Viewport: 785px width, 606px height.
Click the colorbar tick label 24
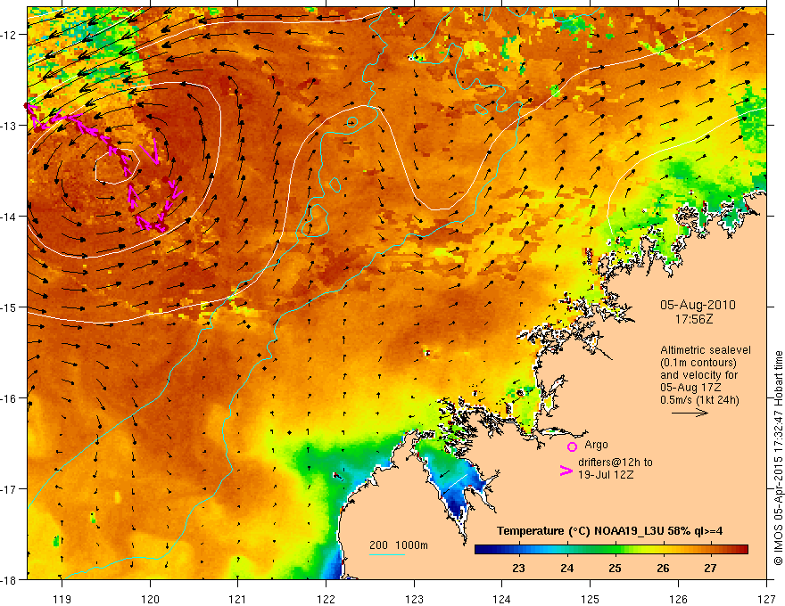pyautogui.click(x=566, y=568)
